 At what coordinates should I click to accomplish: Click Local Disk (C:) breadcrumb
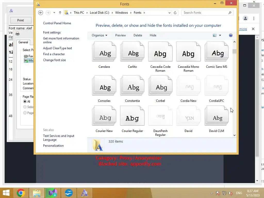(100, 13)
